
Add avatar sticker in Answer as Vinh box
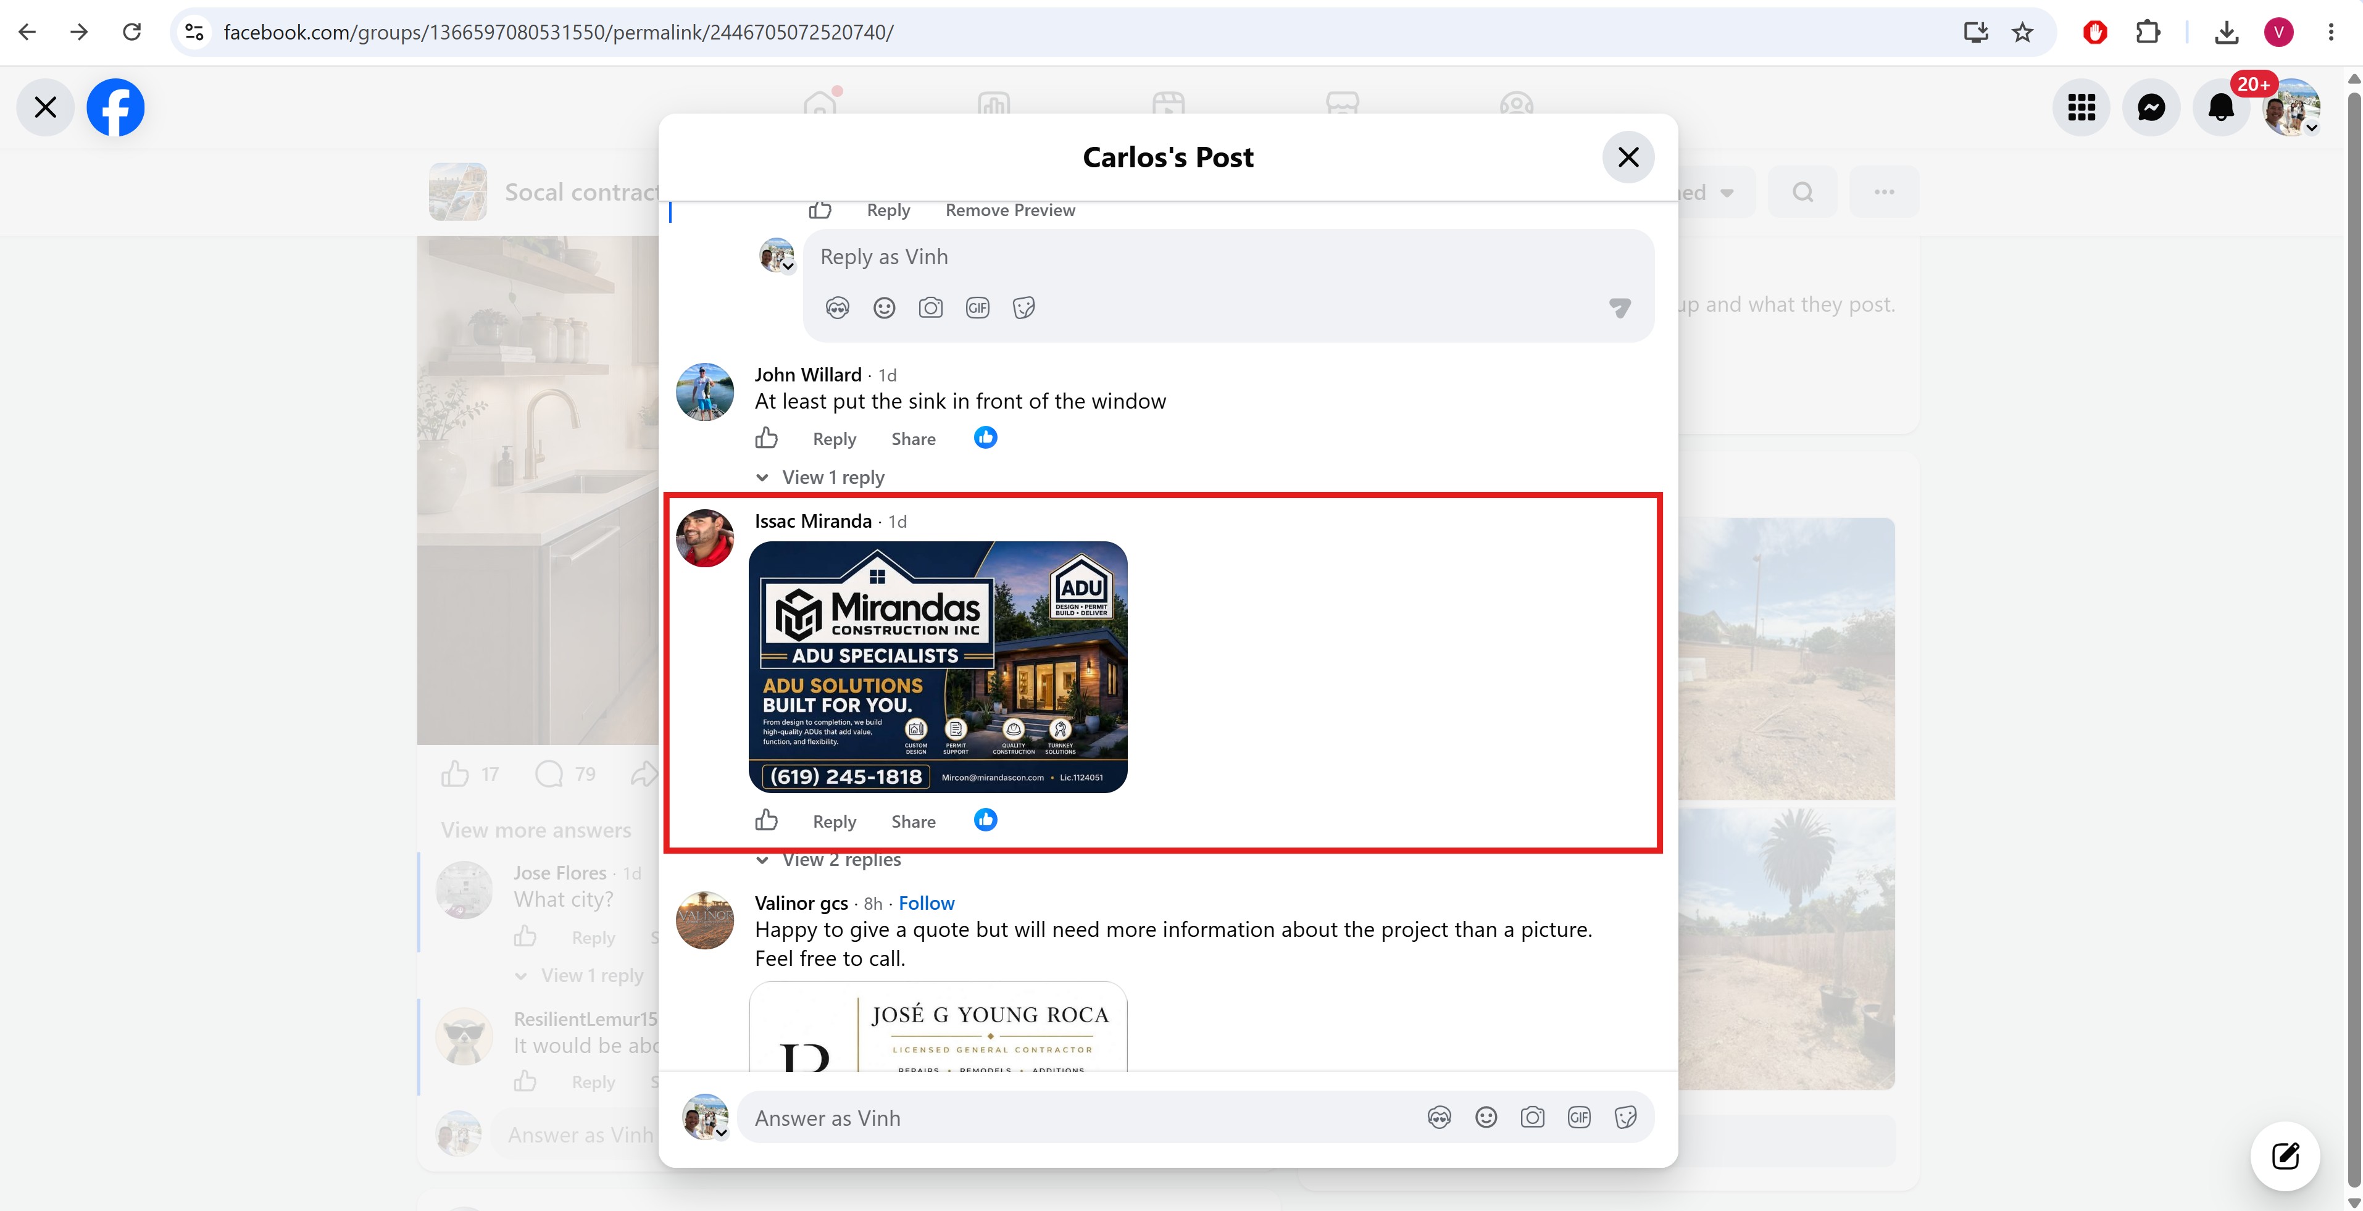click(x=1440, y=1117)
